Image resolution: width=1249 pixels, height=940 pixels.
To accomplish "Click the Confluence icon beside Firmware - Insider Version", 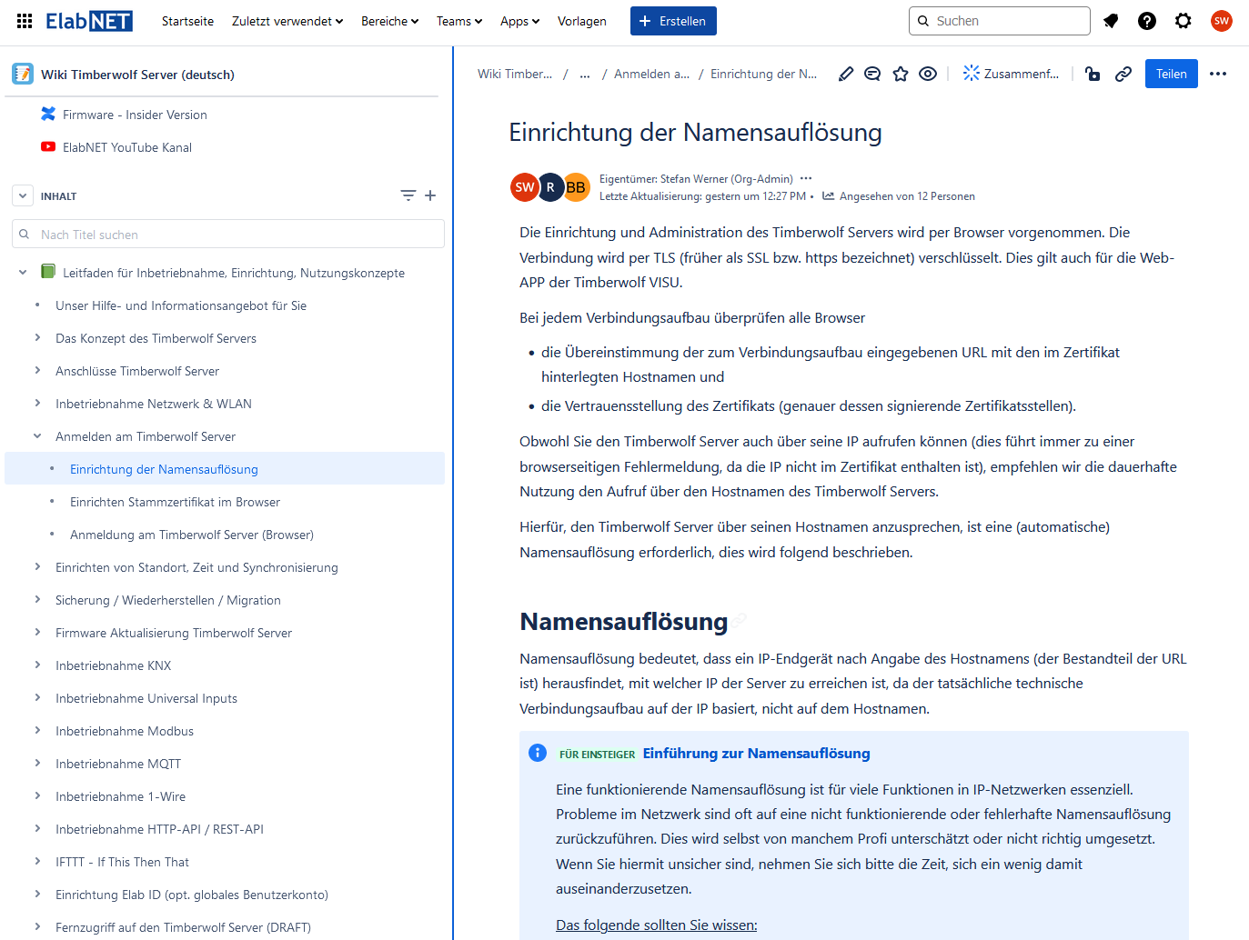I will tap(48, 115).
